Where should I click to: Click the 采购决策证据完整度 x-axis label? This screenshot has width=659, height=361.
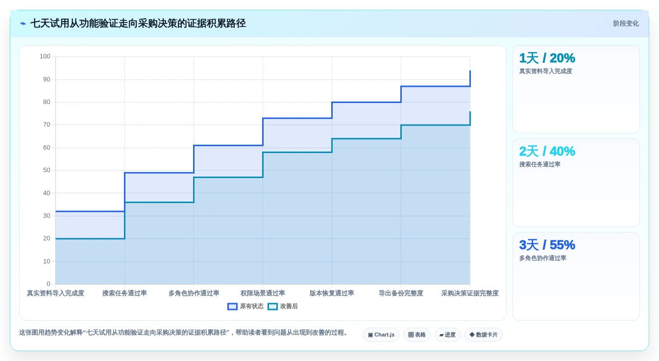pos(470,293)
